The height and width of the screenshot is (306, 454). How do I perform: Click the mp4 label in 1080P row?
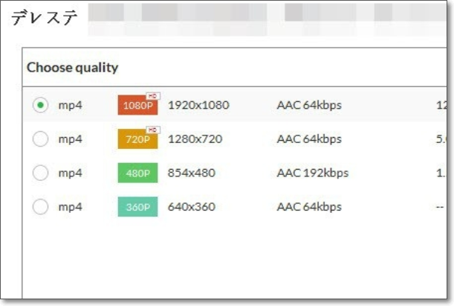pos(70,105)
